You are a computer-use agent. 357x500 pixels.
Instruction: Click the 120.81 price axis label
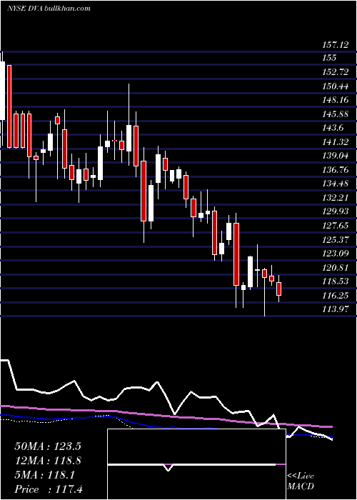point(335,268)
